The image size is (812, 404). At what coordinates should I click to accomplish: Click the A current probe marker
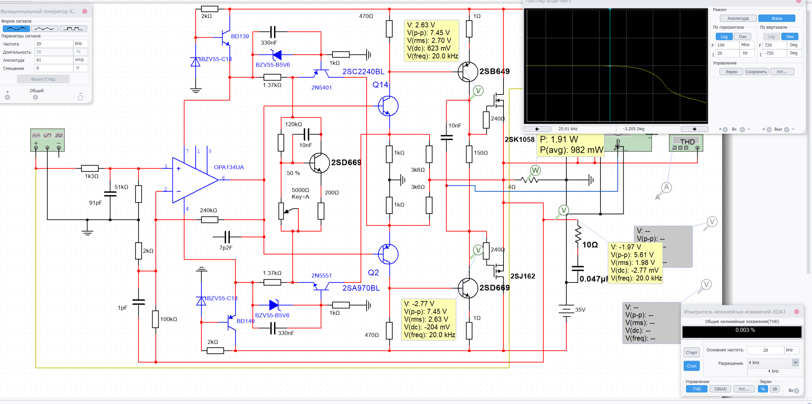pyautogui.click(x=666, y=188)
